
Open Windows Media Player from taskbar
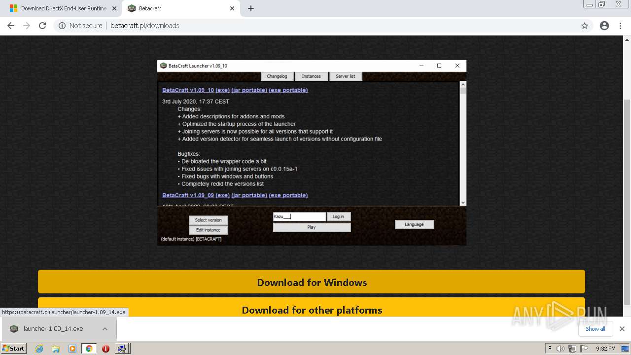point(72,348)
